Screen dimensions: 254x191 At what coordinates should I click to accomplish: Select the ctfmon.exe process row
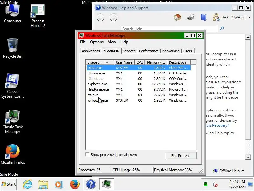coord(139,73)
